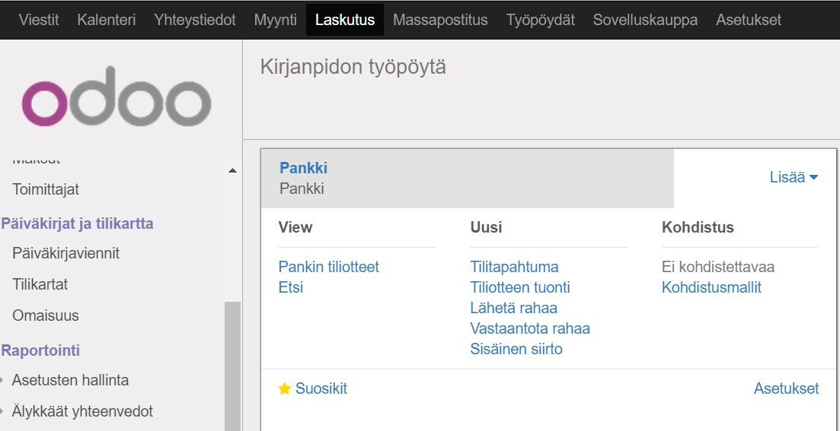The height and width of the screenshot is (431, 840).
Task: Click the Kohdistus column heading
Action: click(x=698, y=227)
